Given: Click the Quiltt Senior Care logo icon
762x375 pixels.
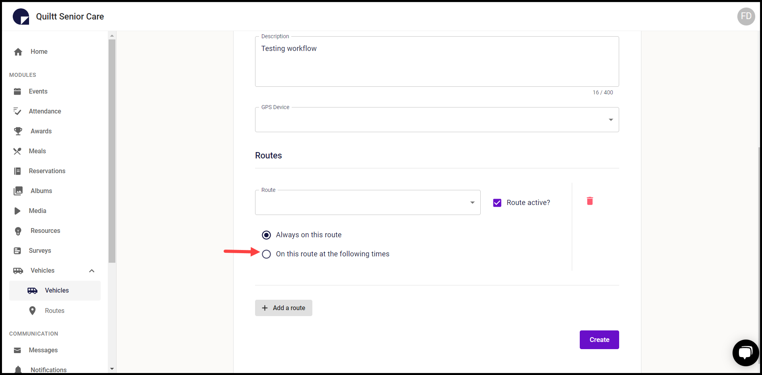Looking at the screenshot, I should click(x=21, y=17).
